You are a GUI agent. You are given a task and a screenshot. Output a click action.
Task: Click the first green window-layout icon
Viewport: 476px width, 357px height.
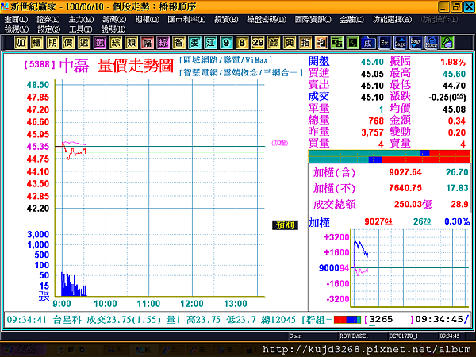[336, 43]
